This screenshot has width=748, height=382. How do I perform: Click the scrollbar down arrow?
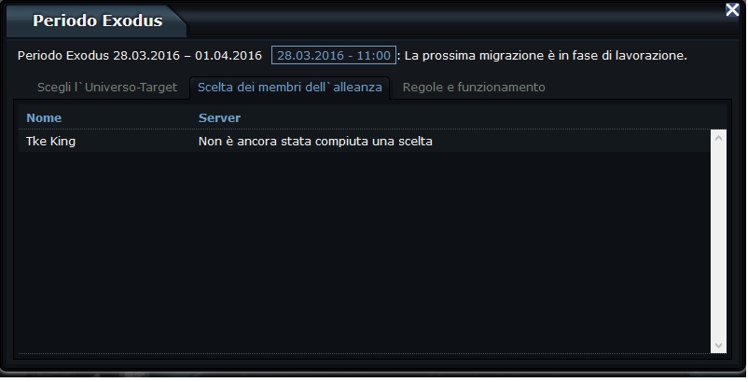point(718,346)
